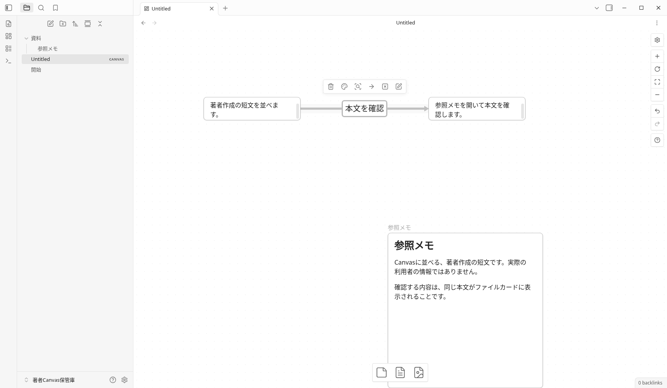This screenshot has width=667, height=388.
Task: Create a new note
Action: (x=50, y=24)
